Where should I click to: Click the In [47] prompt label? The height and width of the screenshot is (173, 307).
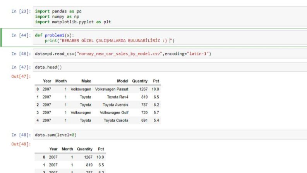[x=21, y=67]
